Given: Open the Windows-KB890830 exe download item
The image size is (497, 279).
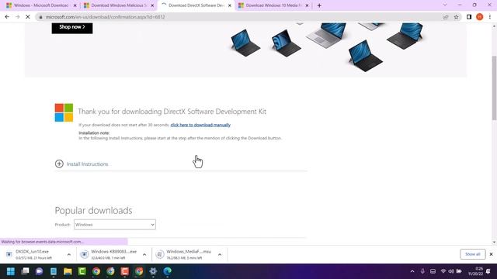Looking at the screenshot, I should 109,254.
